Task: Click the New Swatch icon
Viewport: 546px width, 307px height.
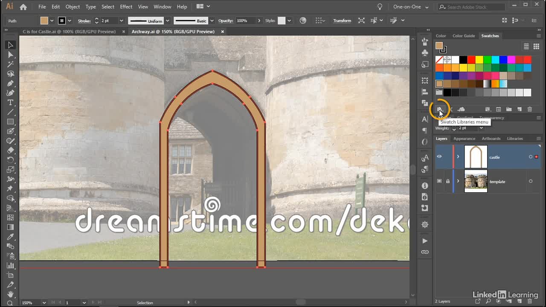Action: coord(520,110)
